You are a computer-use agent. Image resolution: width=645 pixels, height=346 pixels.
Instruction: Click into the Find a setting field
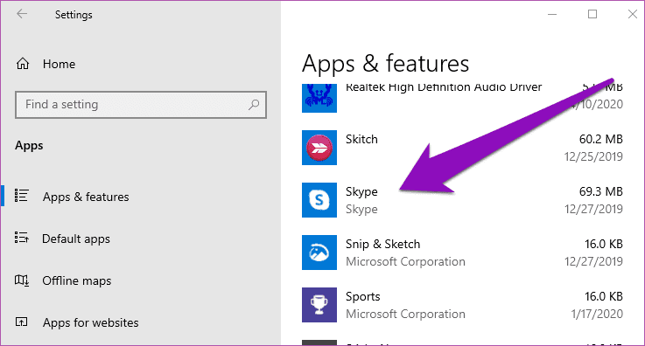pyautogui.click(x=141, y=105)
